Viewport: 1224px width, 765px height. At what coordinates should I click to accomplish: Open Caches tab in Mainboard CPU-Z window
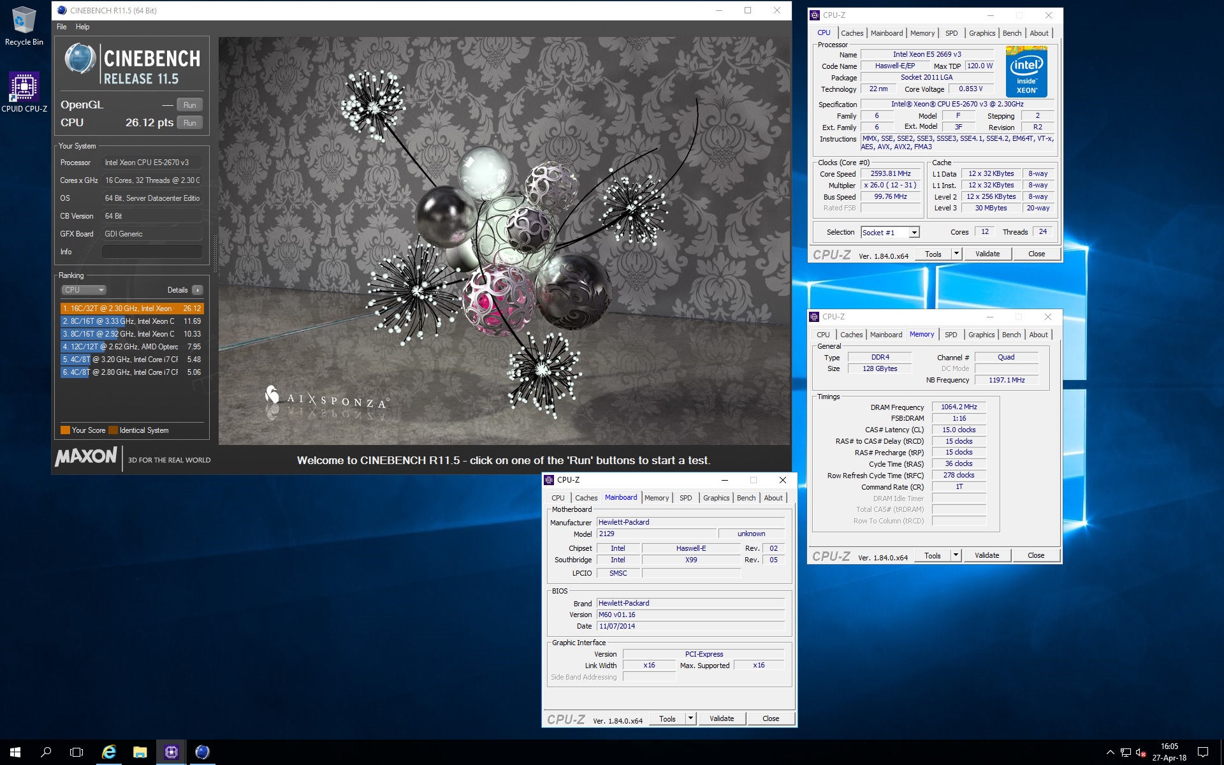pyautogui.click(x=586, y=498)
